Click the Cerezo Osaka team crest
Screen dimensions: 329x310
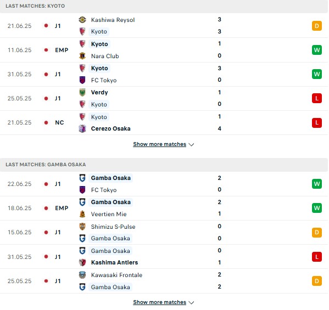pos(82,128)
